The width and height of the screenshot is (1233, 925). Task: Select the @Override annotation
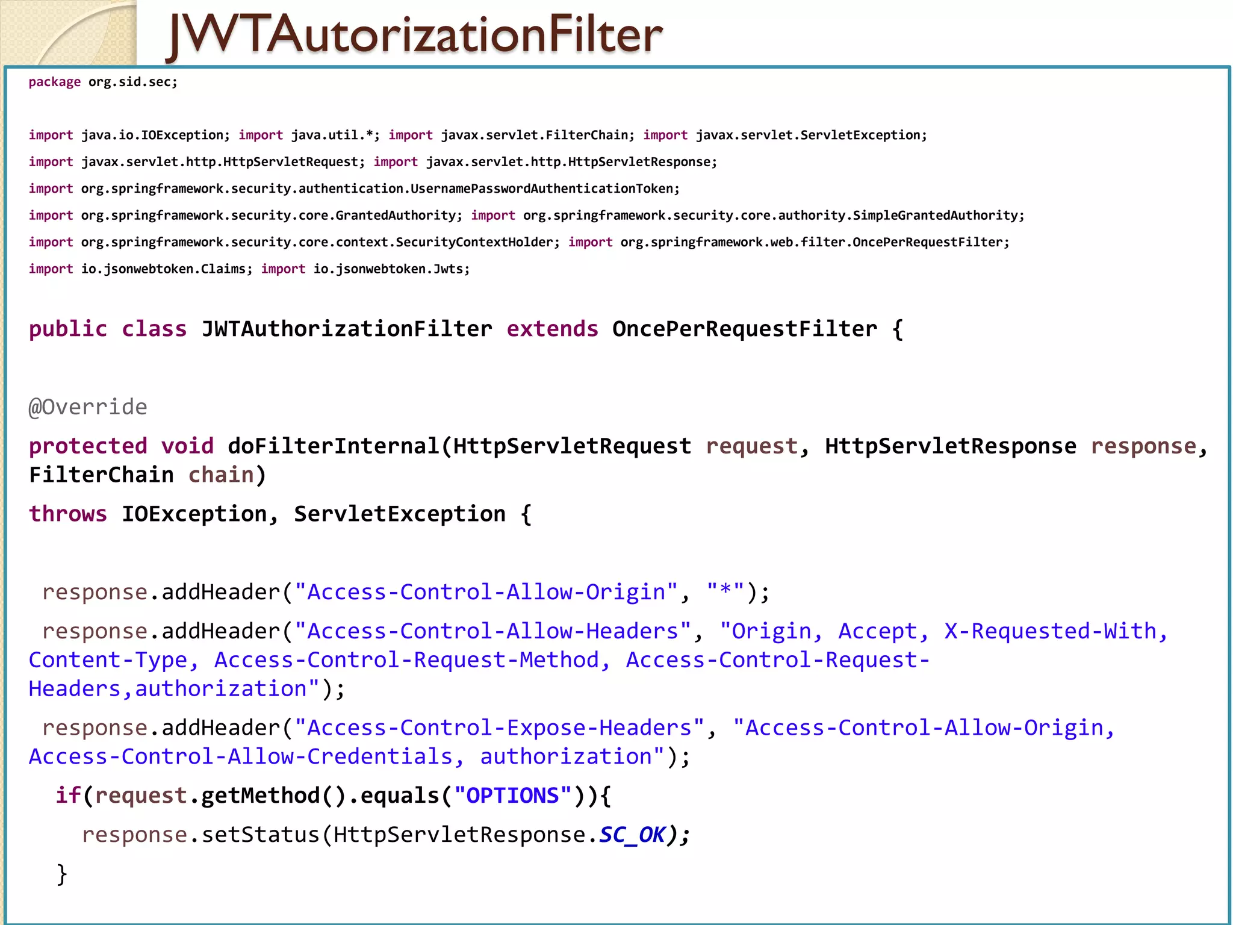click(x=88, y=407)
